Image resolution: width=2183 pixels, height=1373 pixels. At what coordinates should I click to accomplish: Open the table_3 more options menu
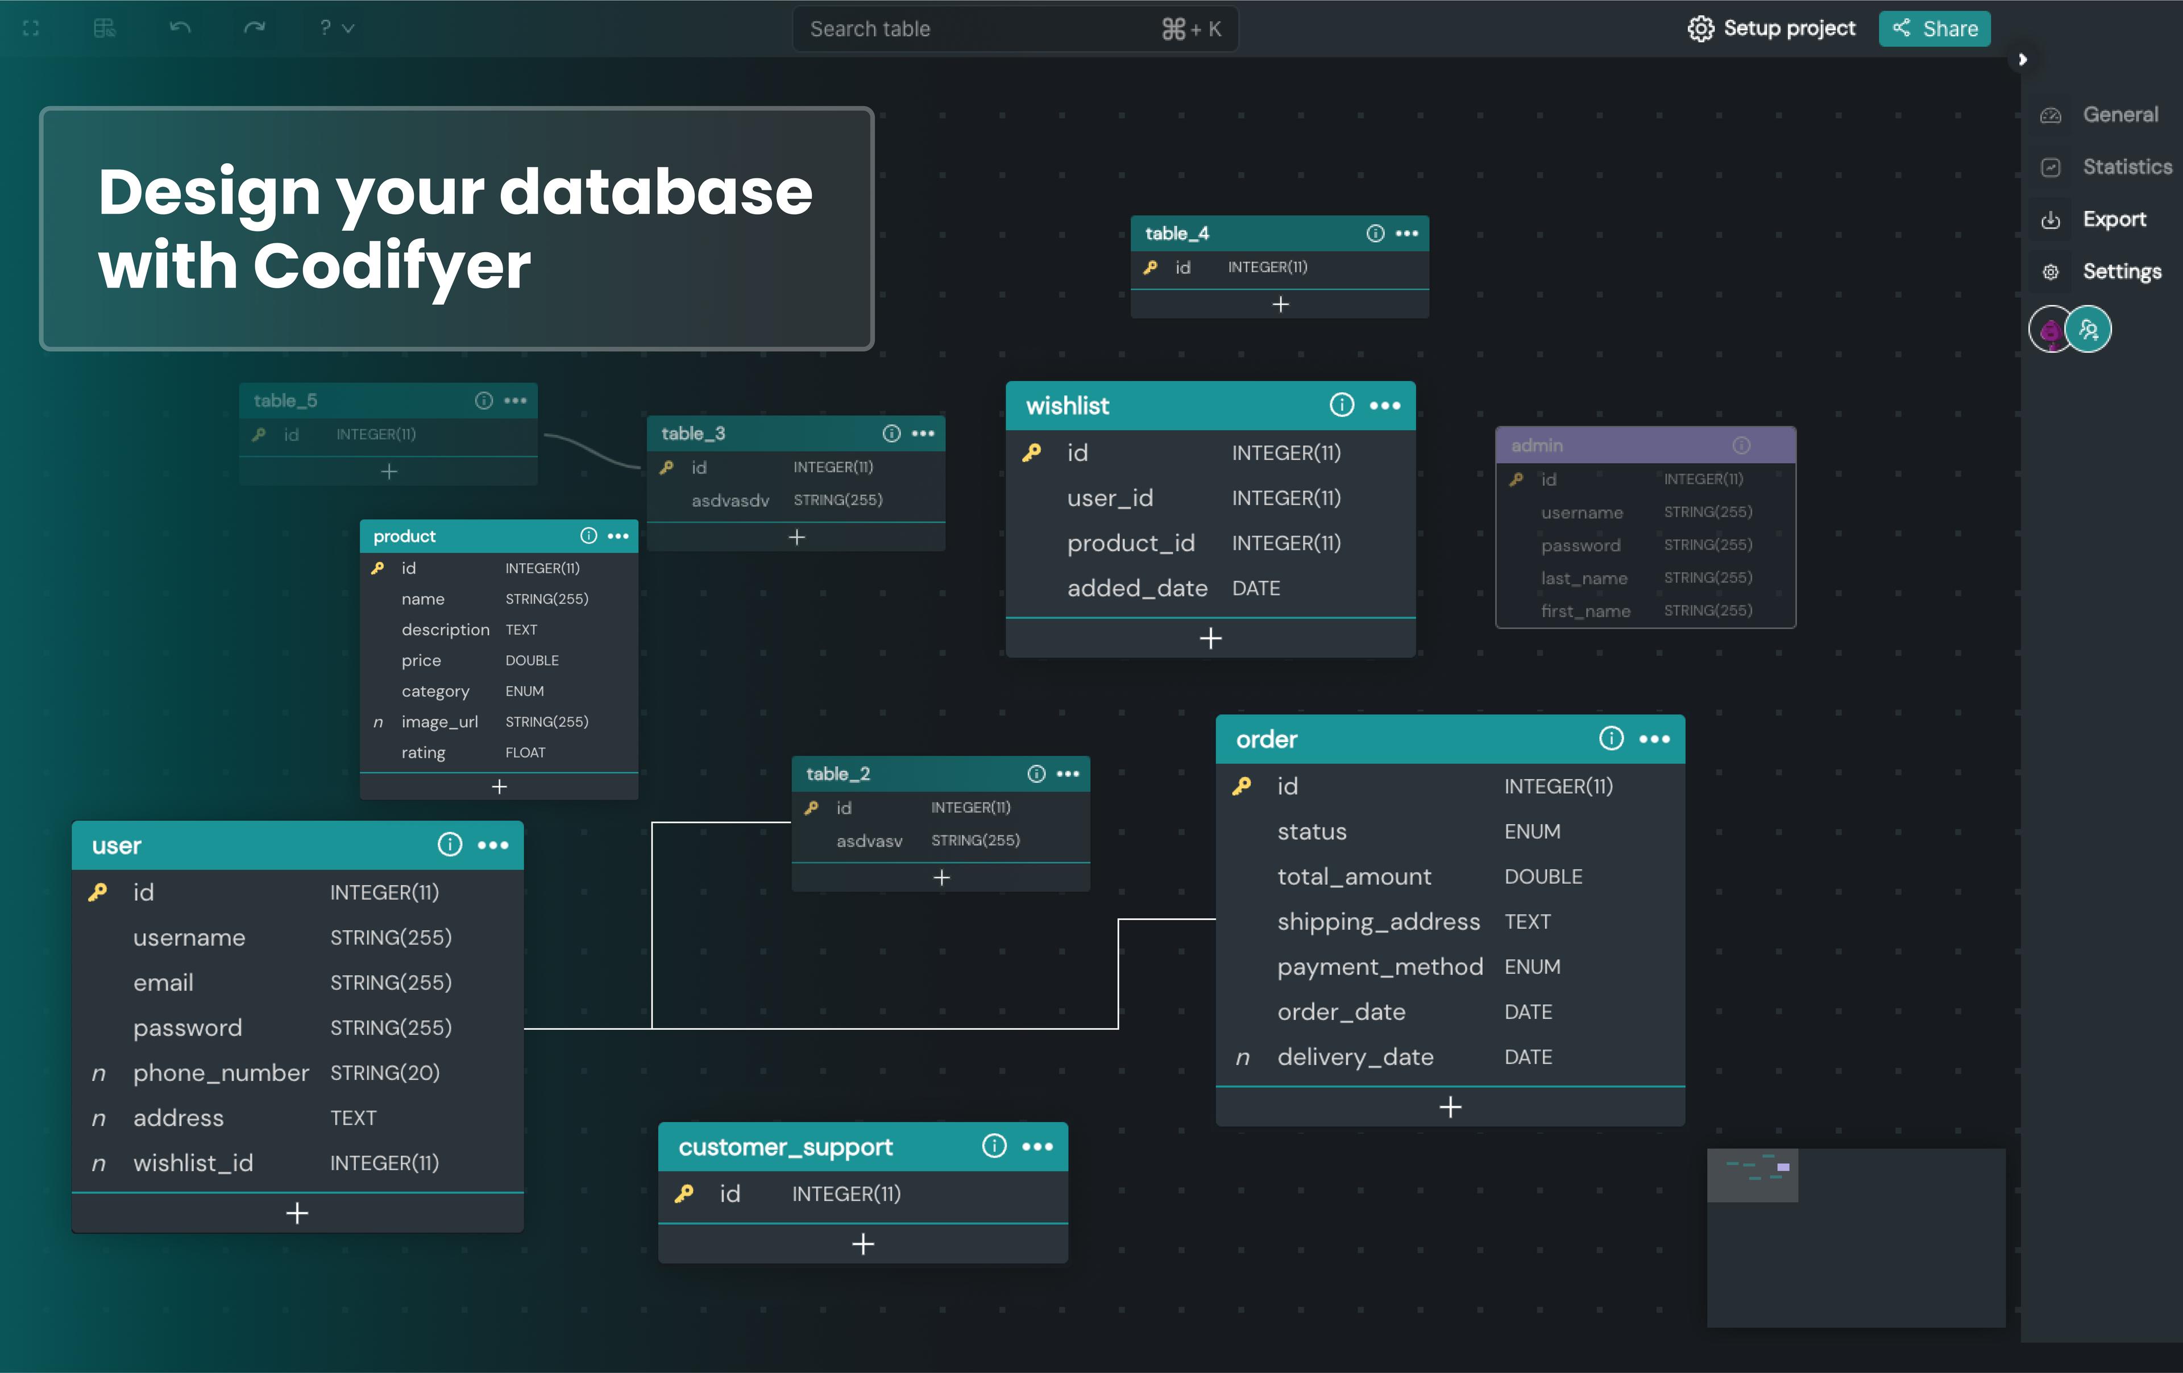click(x=923, y=433)
